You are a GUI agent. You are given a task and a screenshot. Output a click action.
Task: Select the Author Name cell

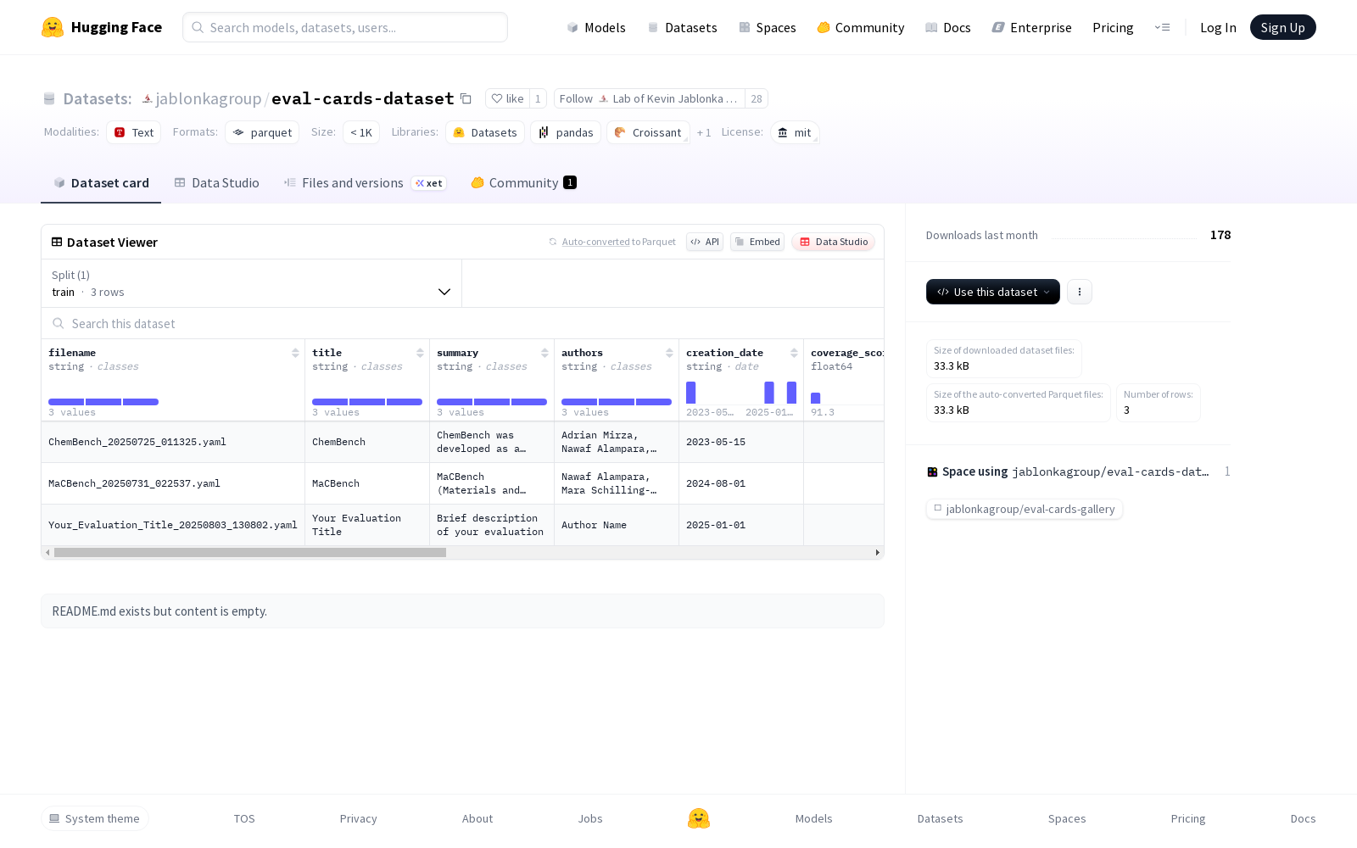tap(617, 525)
